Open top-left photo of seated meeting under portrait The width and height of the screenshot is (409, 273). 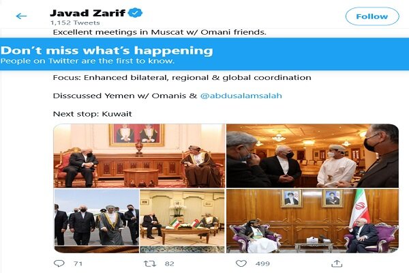[x=139, y=156]
